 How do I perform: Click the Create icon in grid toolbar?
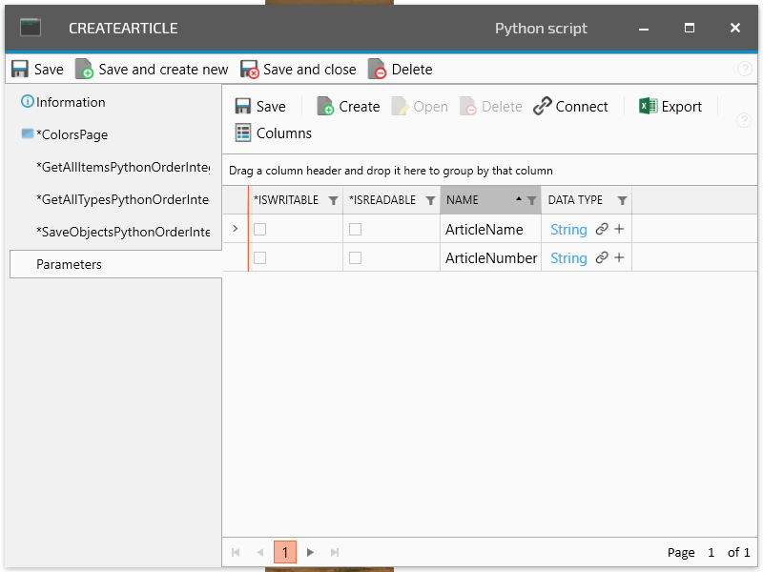(325, 107)
